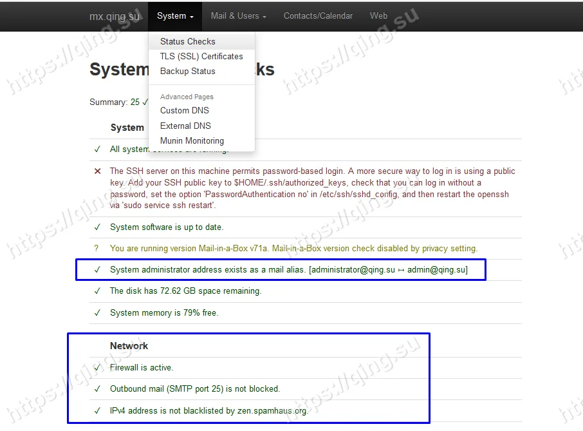Image resolution: width=583 pixels, height=431 pixels.
Task: Click checkmark beside System administrator address row
Action: point(97,270)
